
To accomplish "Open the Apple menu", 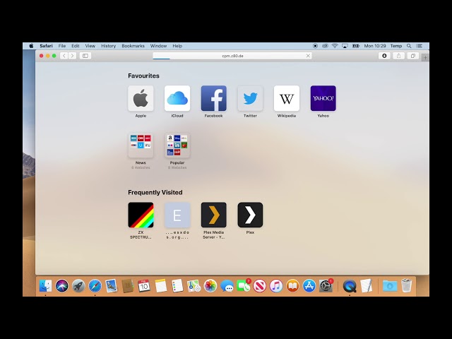I will tap(31, 46).
